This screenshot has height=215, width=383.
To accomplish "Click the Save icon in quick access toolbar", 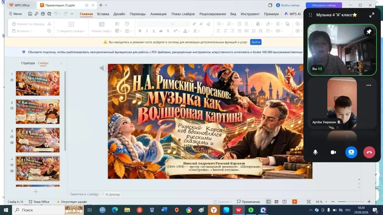I will click(x=30, y=14).
